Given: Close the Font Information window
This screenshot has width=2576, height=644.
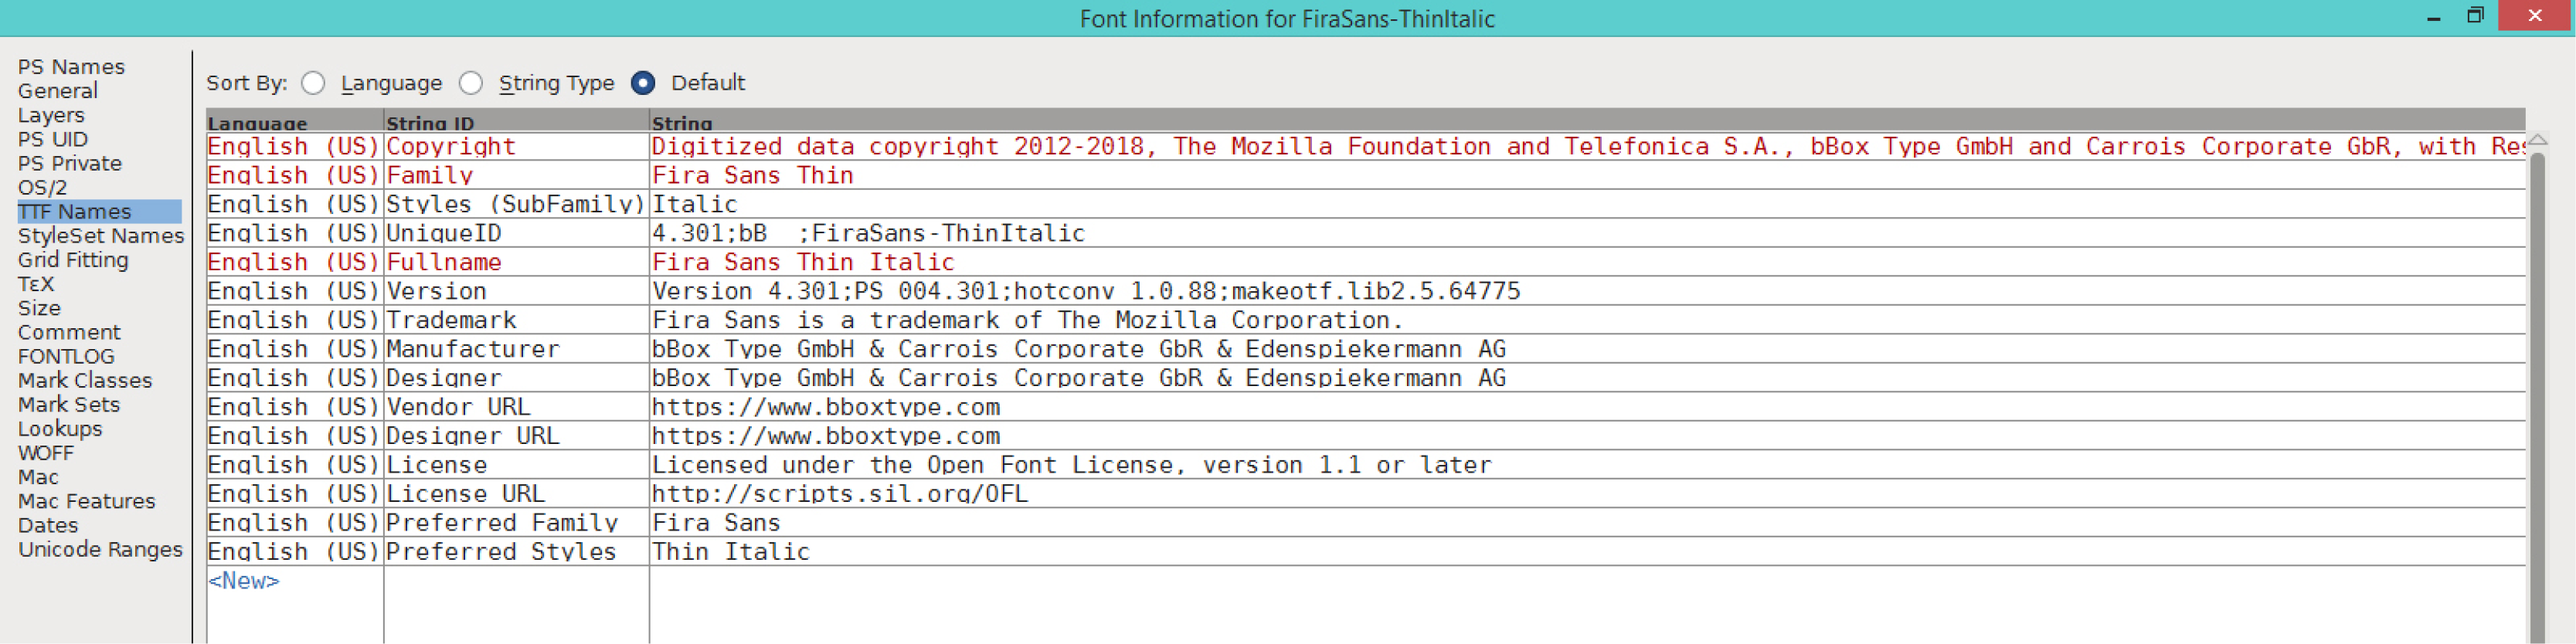Looking at the screenshot, I should point(2534,16).
